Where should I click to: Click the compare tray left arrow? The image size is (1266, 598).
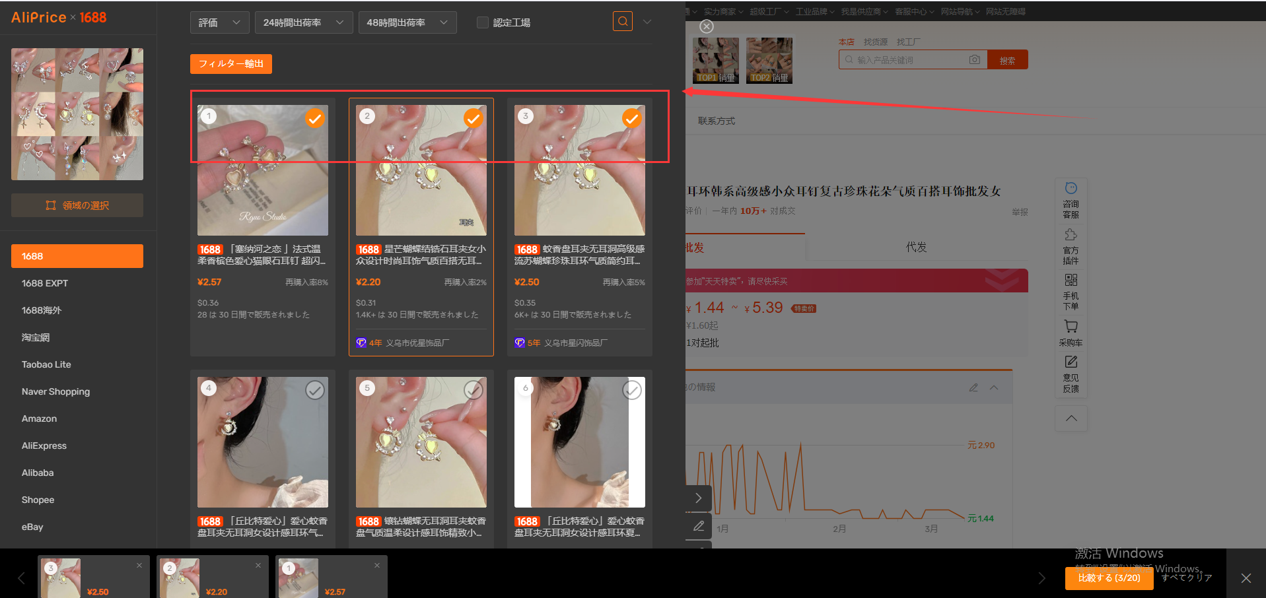21,578
